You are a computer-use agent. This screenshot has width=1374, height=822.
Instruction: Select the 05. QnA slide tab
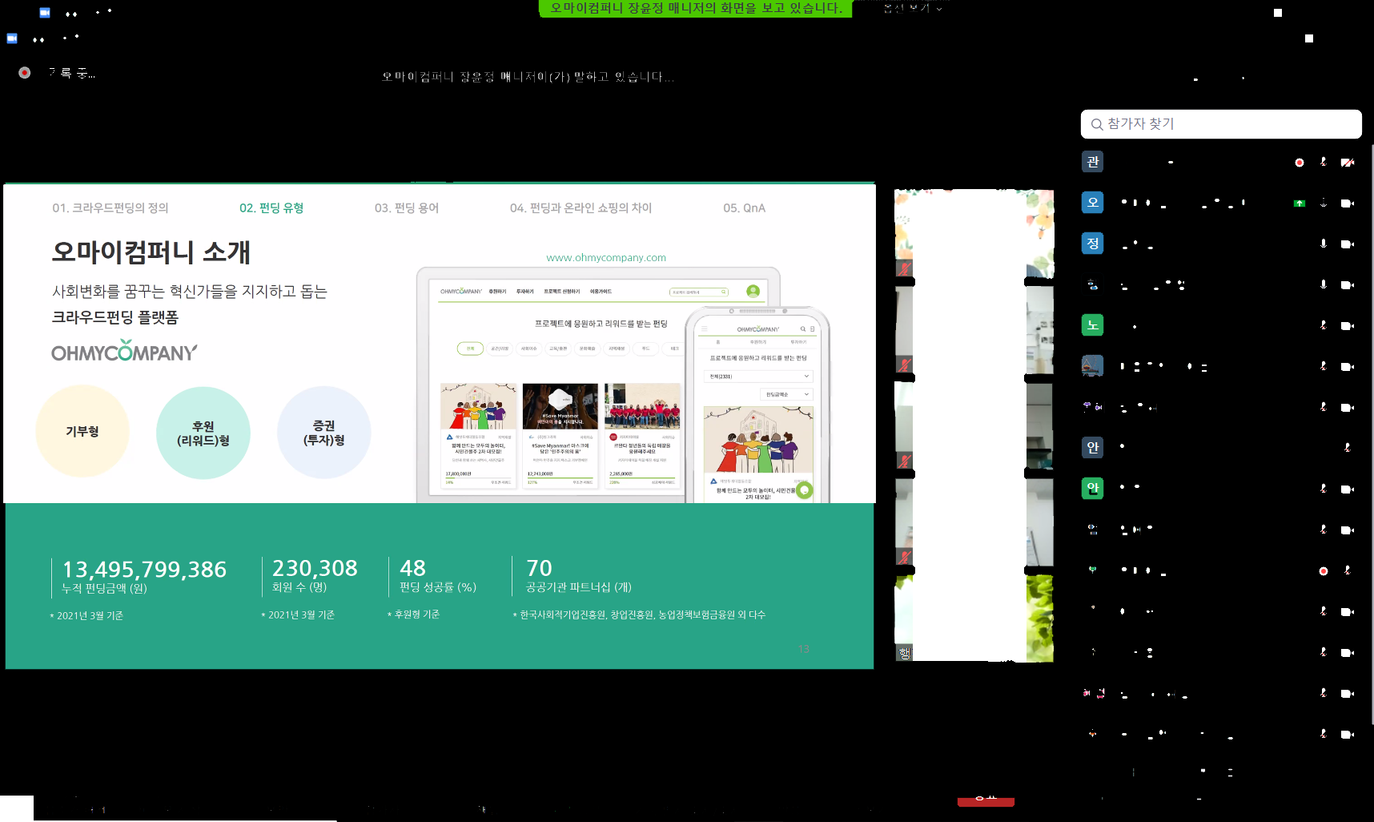click(745, 208)
